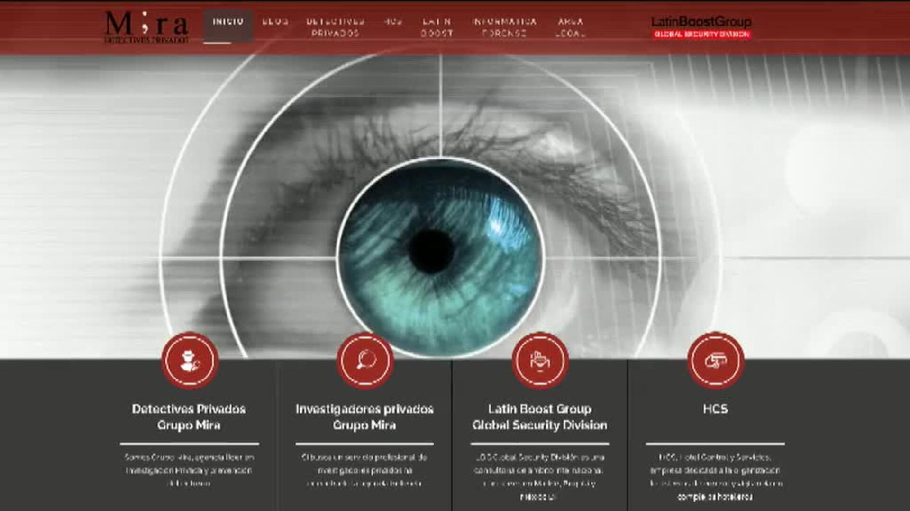The height and width of the screenshot is (511, 910).
Task: Click the HCS Hotel Control y Servicios description
Action: [x=715, y=476]
